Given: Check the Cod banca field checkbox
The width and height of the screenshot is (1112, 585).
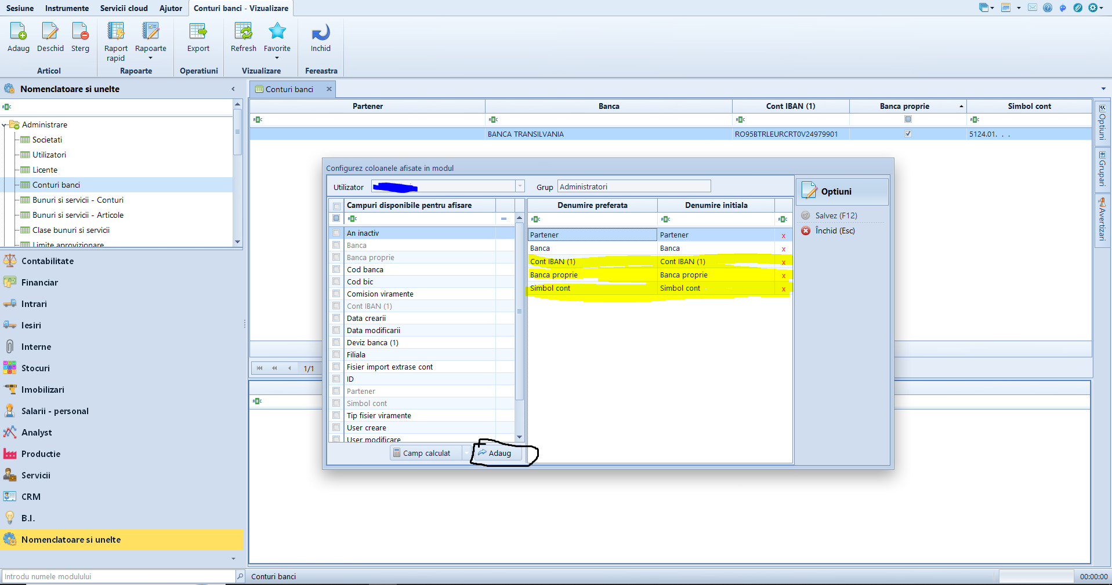Looking at the screenshot, I should (x=336, y=269).
